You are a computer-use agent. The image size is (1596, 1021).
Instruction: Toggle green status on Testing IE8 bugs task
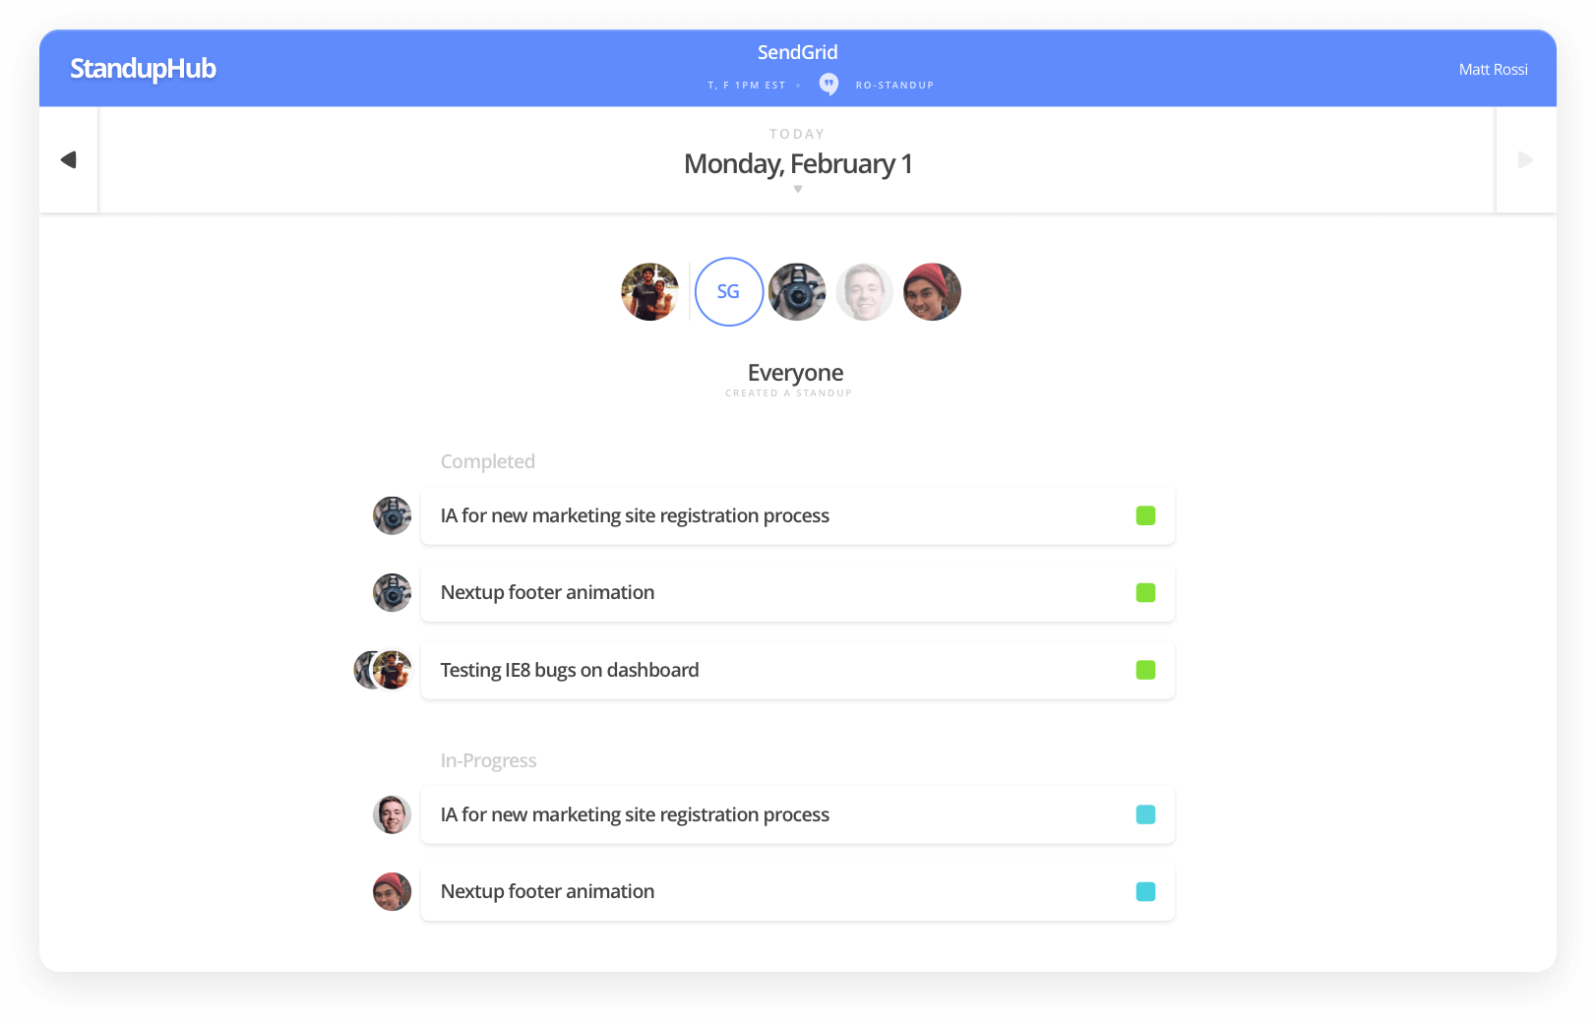pyautogui.click(x=1145, y=670)
